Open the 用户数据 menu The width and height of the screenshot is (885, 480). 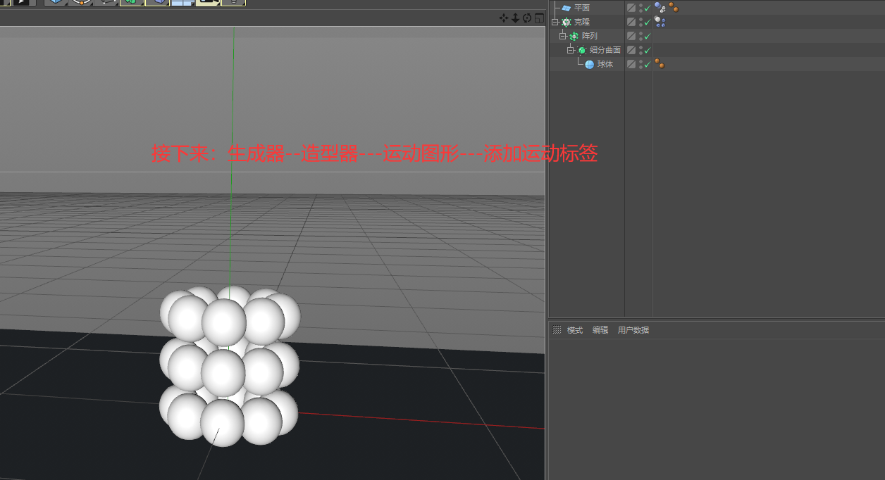click(x=633, y=330)
